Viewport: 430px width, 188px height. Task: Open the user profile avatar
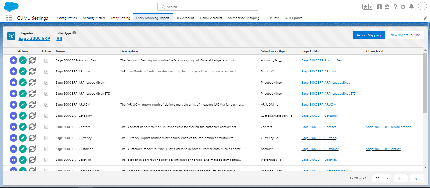(422, 6)
